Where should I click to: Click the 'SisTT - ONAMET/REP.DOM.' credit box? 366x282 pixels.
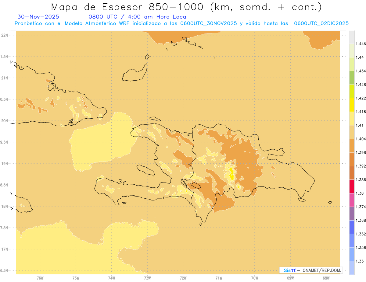click(311, 270)
